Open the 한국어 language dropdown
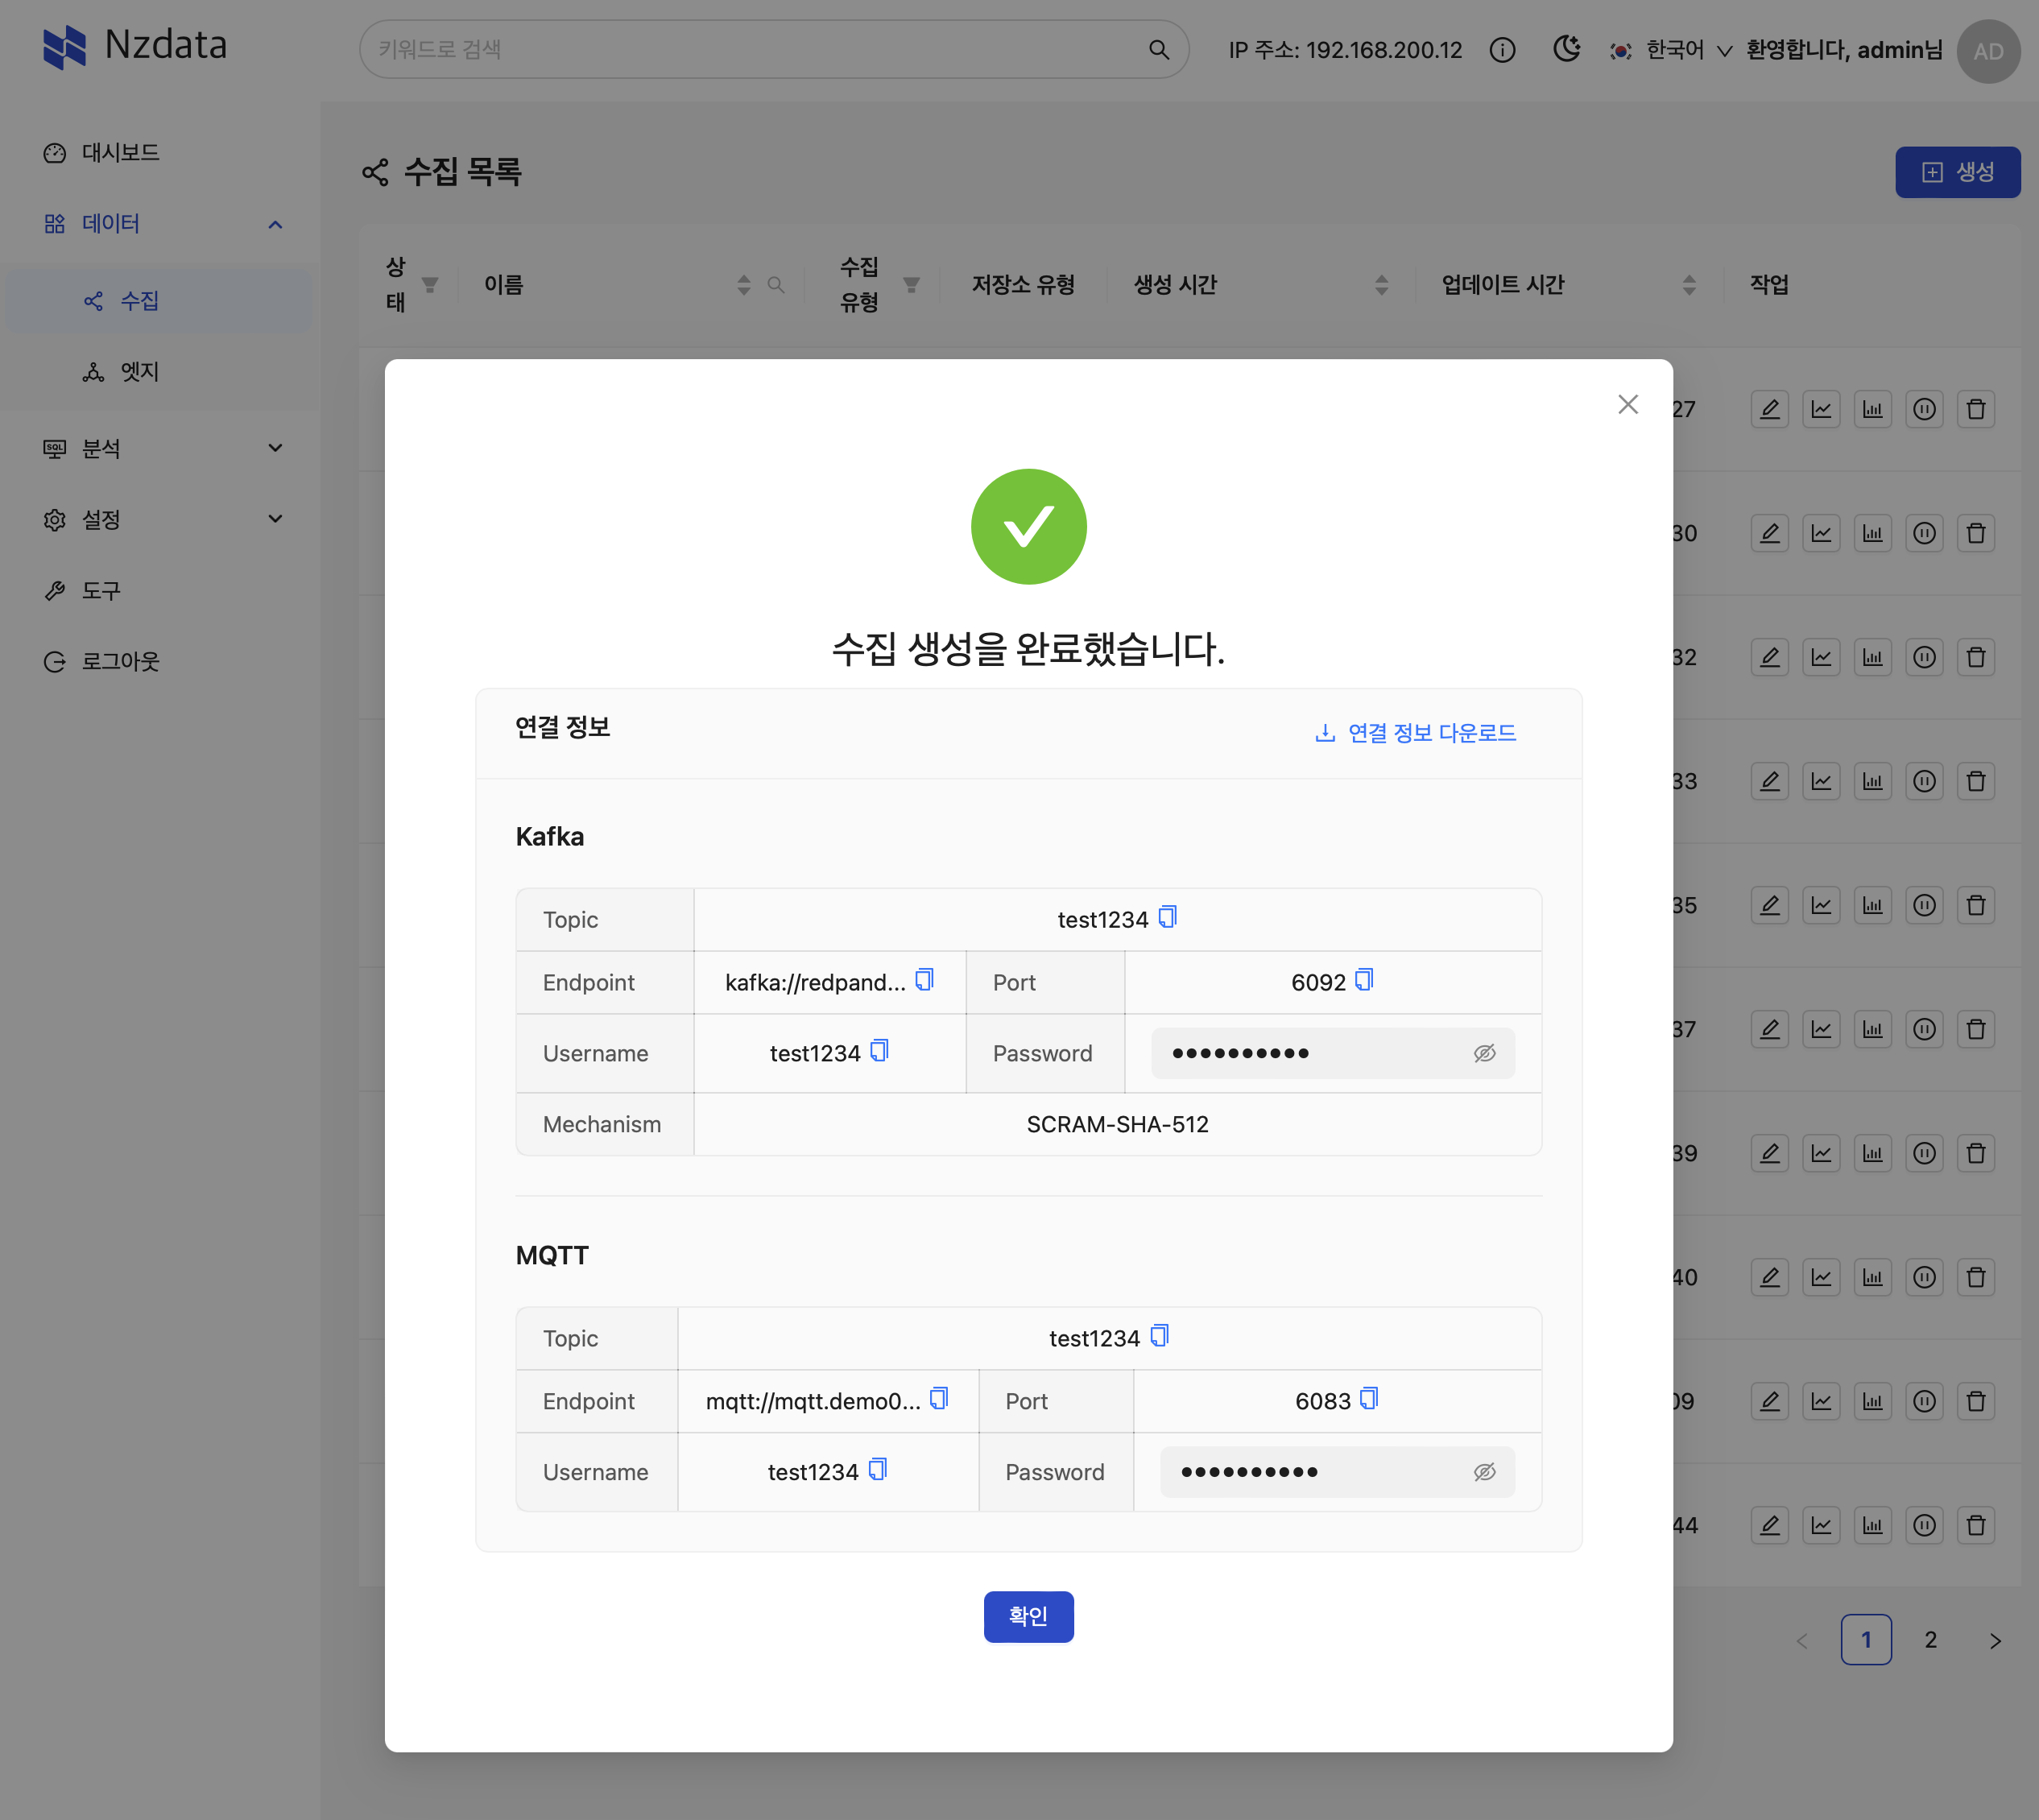The image size is (2039, 1820). click(x=1671, y=50)
